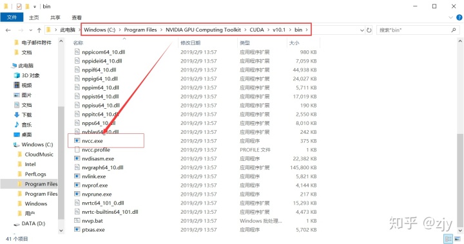Viewport: 464px width, 244px height.
Task: Expand the ribbon with the chevron
Action: 450,17
